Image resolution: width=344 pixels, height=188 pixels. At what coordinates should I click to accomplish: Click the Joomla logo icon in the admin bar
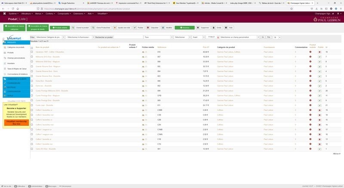point(4,14)
